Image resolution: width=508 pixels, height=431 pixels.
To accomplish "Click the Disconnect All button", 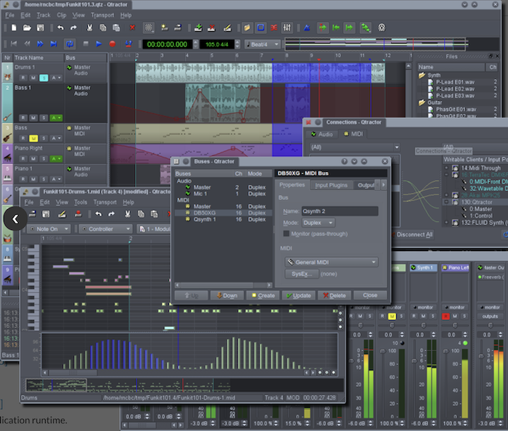I will [414, 234].
